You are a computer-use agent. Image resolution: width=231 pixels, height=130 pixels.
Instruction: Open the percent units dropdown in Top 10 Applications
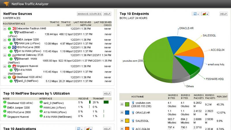(x=80, y=129)
